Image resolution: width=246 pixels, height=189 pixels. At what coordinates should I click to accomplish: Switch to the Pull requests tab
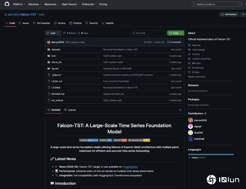tap(41, 23)
